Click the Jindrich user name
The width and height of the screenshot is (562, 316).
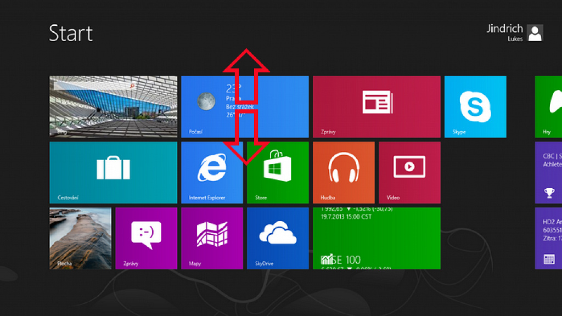pos(505,29)
